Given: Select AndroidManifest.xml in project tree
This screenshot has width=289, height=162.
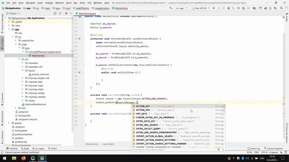Looking at the screenshot, I should (x=36, y=104).
